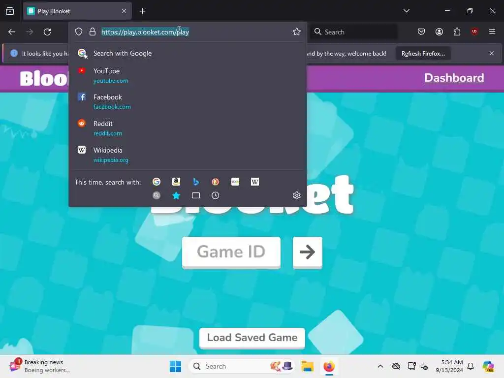Open clock and date panel
The height and width of the screenshot is (378, 504).
(x=449, y=366)
